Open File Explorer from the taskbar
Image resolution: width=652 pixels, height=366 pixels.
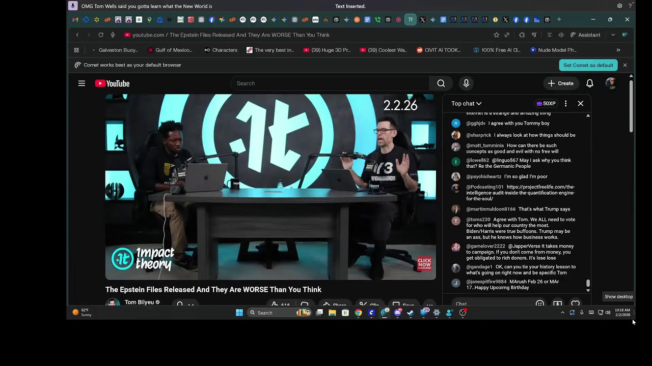tap(332, 313)
